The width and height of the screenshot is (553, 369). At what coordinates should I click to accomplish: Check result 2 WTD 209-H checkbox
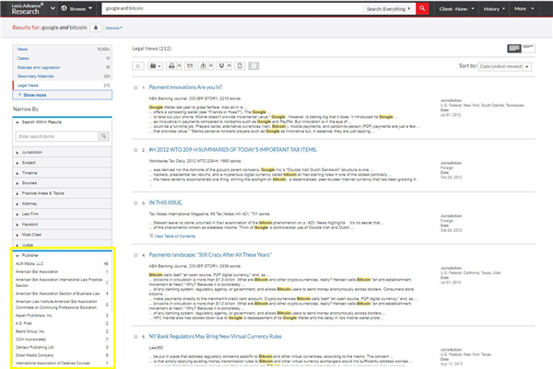135,150
